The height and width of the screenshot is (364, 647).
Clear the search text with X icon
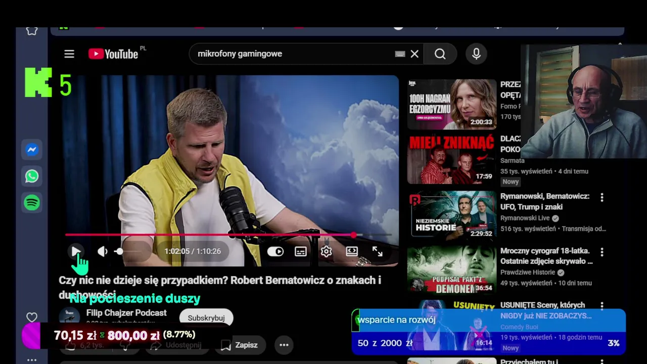click(414, 54)
